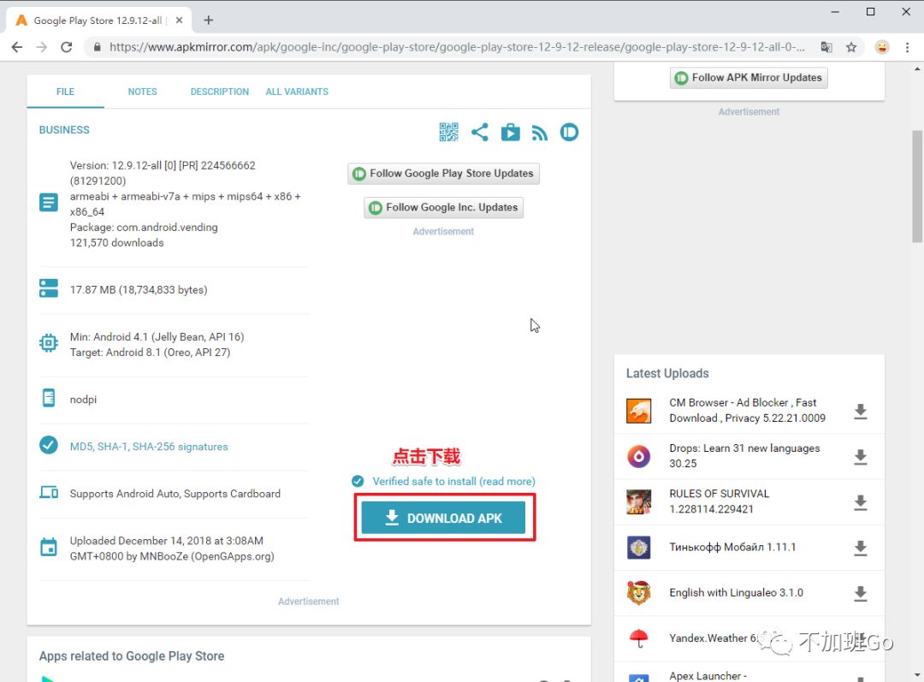
Task: Bookmark this page with the star icon
Action: point(851,47)
